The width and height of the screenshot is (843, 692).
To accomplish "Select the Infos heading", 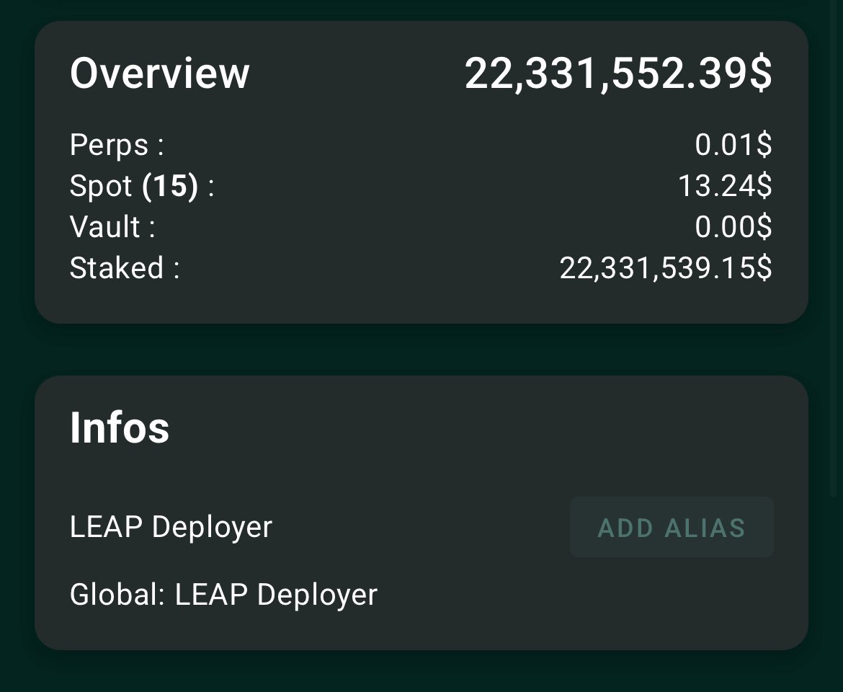I will 120,427.
